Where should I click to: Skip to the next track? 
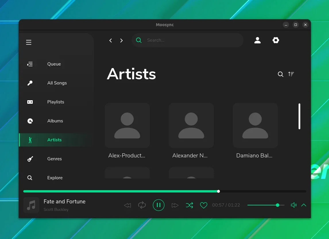coord(175,205)
